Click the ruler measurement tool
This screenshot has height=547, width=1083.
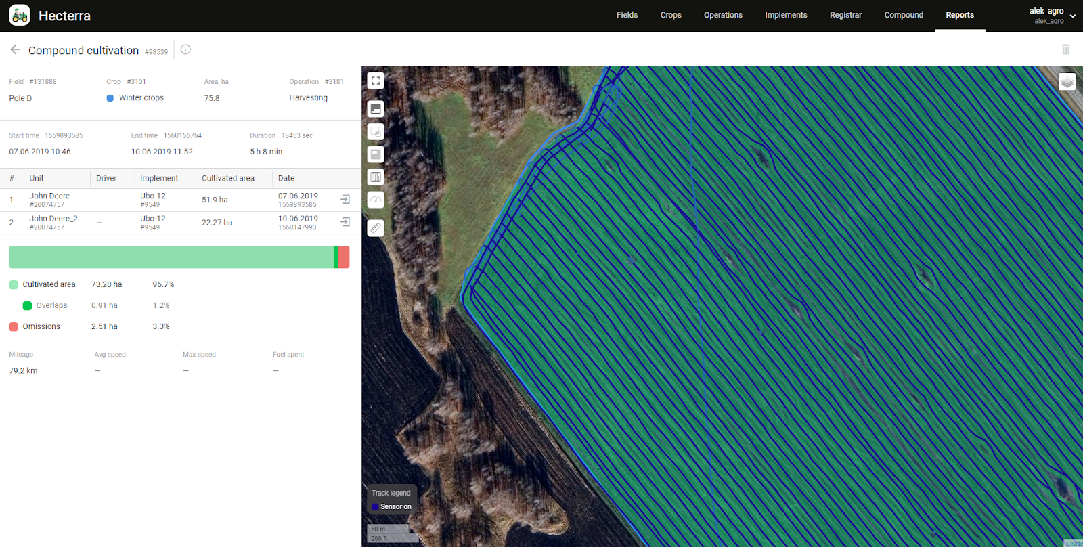click(x=376, y=228)
